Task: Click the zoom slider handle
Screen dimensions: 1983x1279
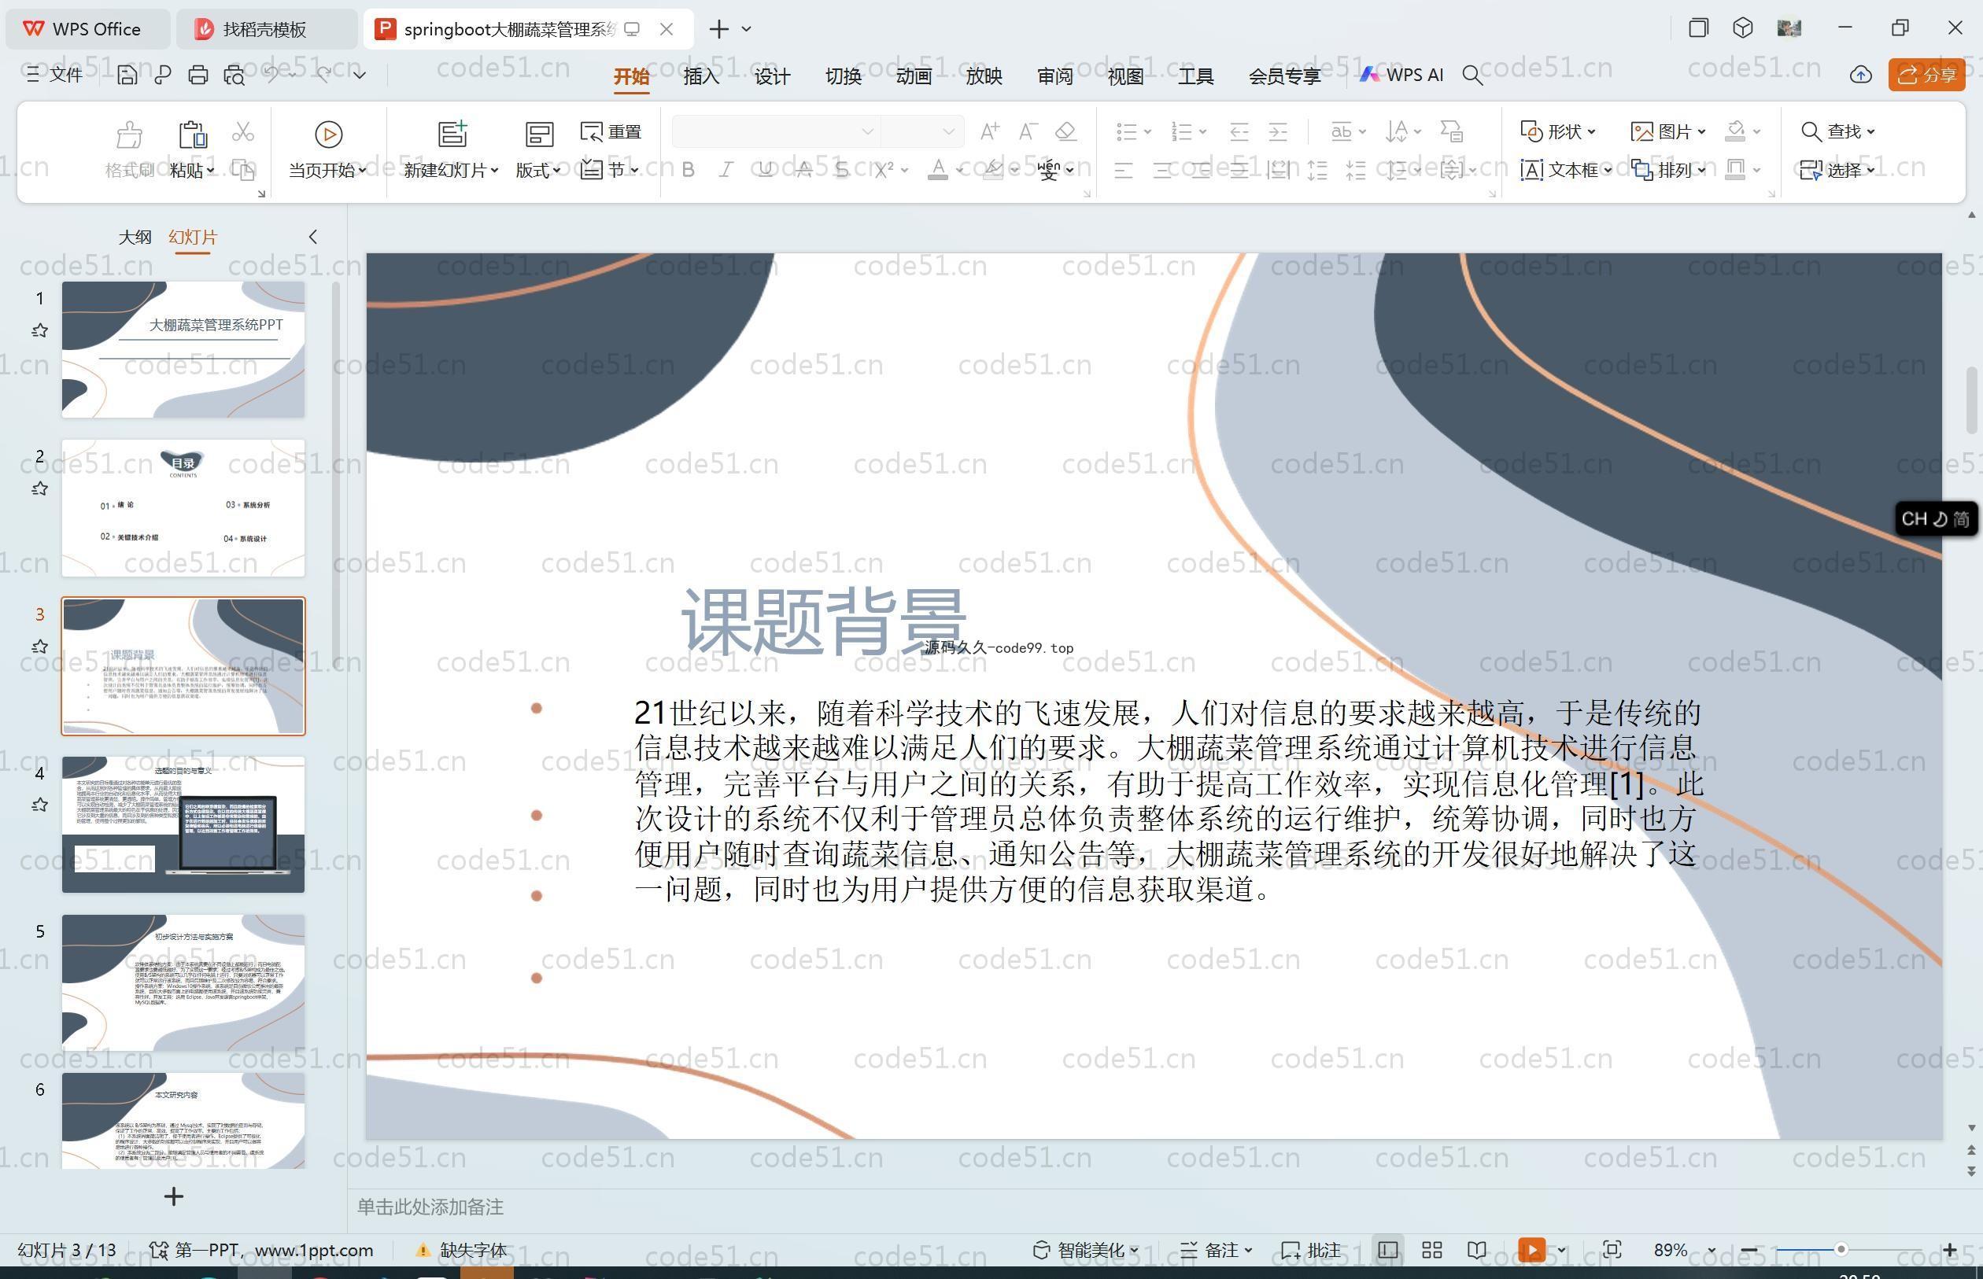Action: (1841, 1249)
